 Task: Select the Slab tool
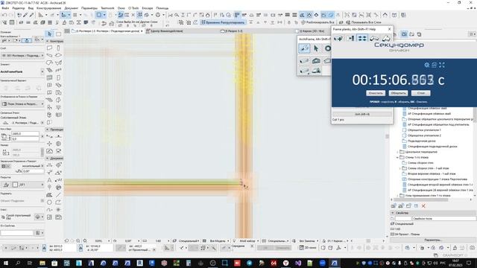(58, 55)
